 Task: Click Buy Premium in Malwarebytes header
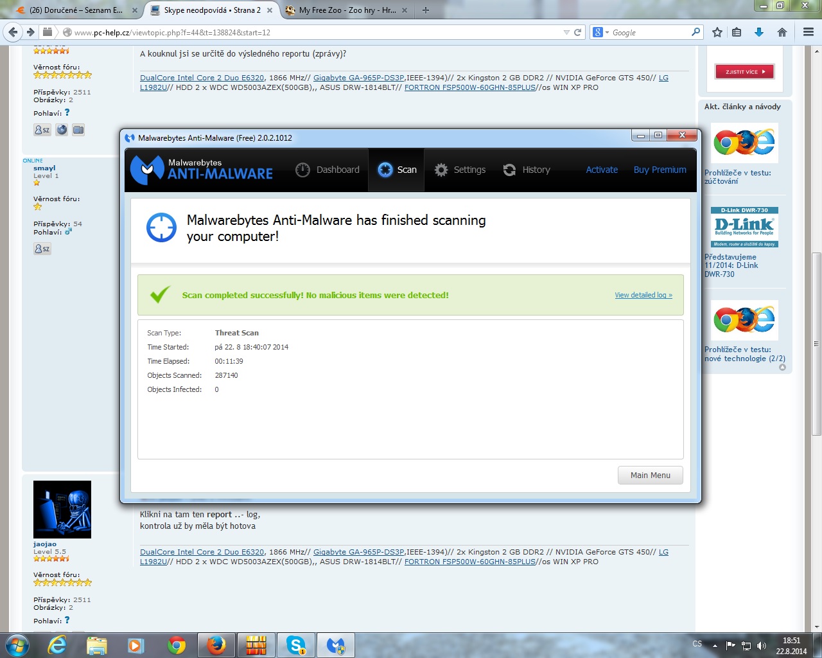click(x=660, y=170)
